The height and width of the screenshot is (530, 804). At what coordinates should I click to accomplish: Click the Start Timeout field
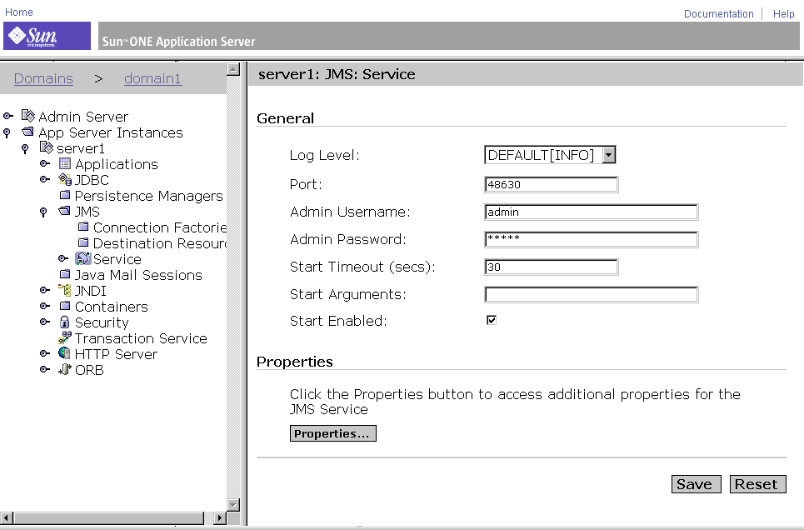(552, 267)
